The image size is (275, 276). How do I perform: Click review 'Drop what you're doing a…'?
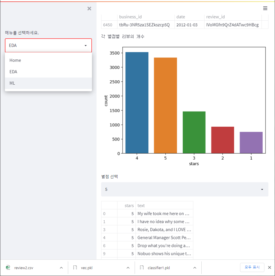(164, 246)
